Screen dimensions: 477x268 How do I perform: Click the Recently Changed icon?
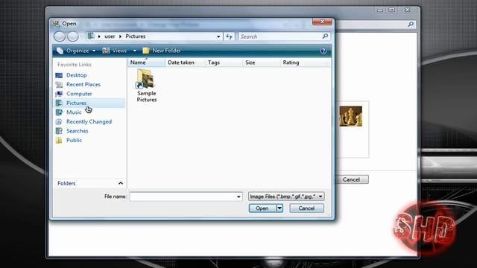(60, 121)
